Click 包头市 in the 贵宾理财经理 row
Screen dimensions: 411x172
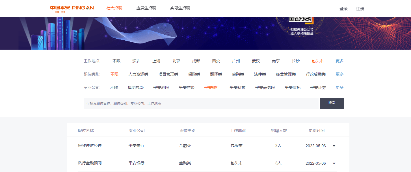point(237,146)
